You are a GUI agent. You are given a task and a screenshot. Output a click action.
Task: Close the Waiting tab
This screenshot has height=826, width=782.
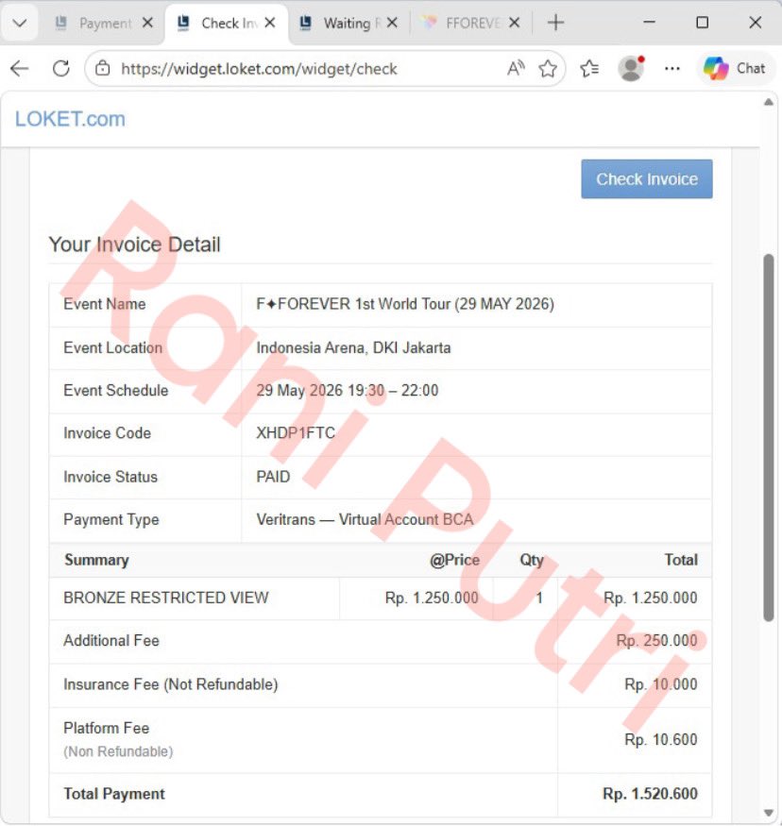[392, 23]
